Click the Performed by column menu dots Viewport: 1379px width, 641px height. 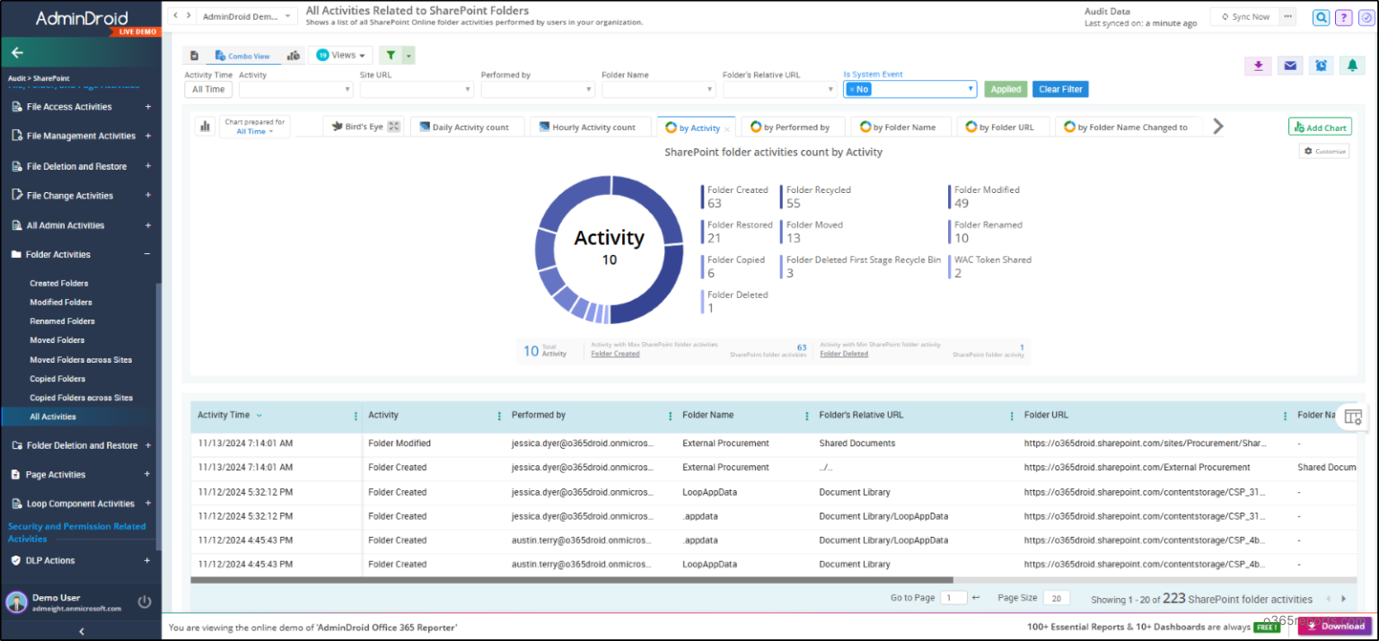point(670,416)
